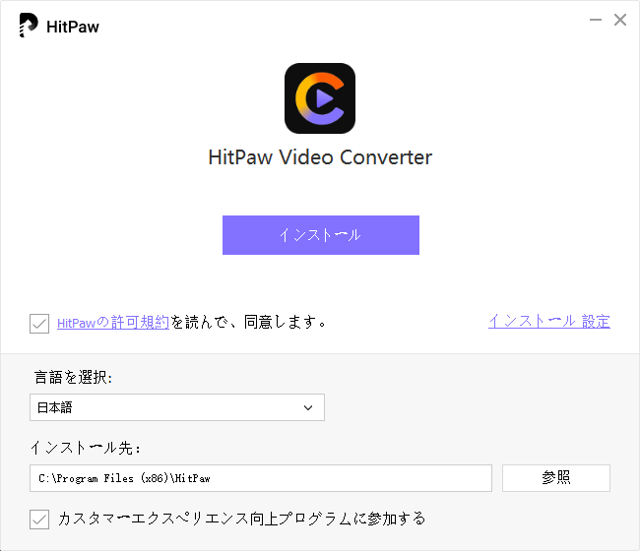Click the HitPaw logo icon in title bar
Screen dimensions: 640x551
[x=29, y=26]
